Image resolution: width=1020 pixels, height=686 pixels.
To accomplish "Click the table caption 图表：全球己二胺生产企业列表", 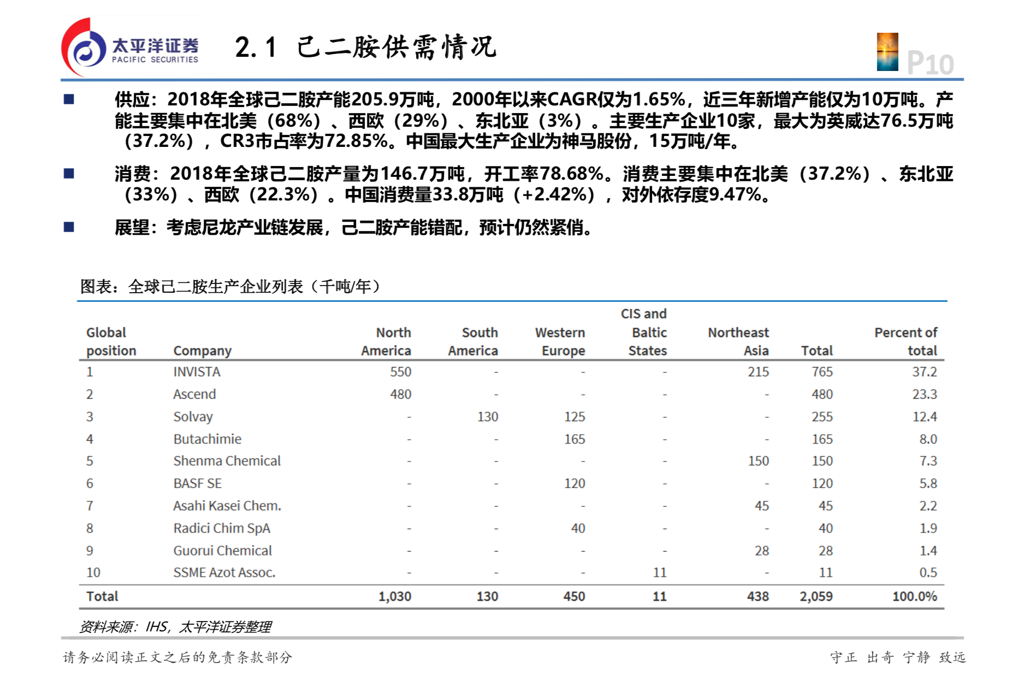I will [x=230, y=286].
